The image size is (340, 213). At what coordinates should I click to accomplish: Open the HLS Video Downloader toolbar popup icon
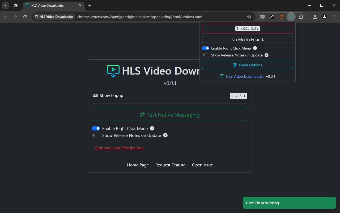tap(291, 17)
